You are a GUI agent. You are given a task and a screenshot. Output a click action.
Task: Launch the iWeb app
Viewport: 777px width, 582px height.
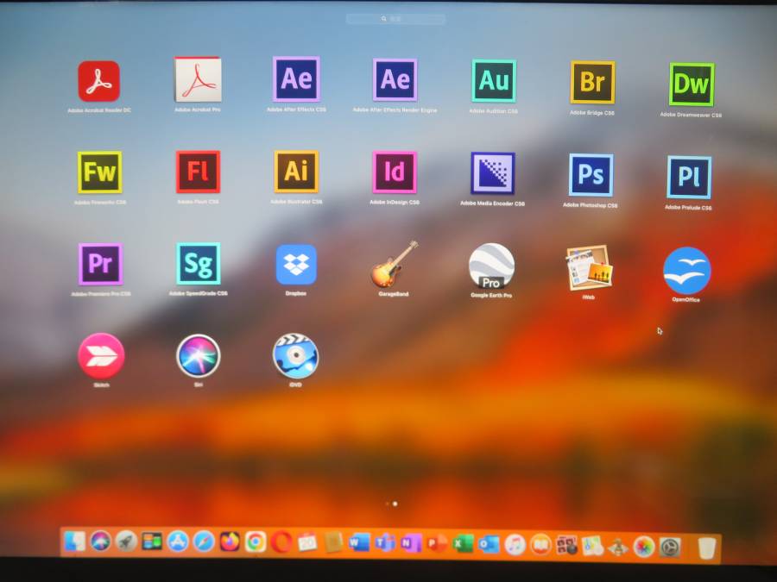click(589, 268)
